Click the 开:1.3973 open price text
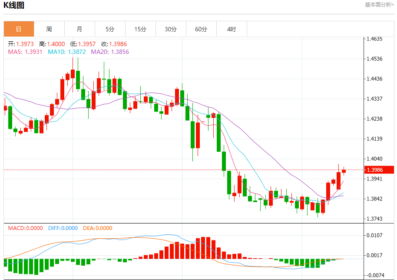 click(21, 44)
